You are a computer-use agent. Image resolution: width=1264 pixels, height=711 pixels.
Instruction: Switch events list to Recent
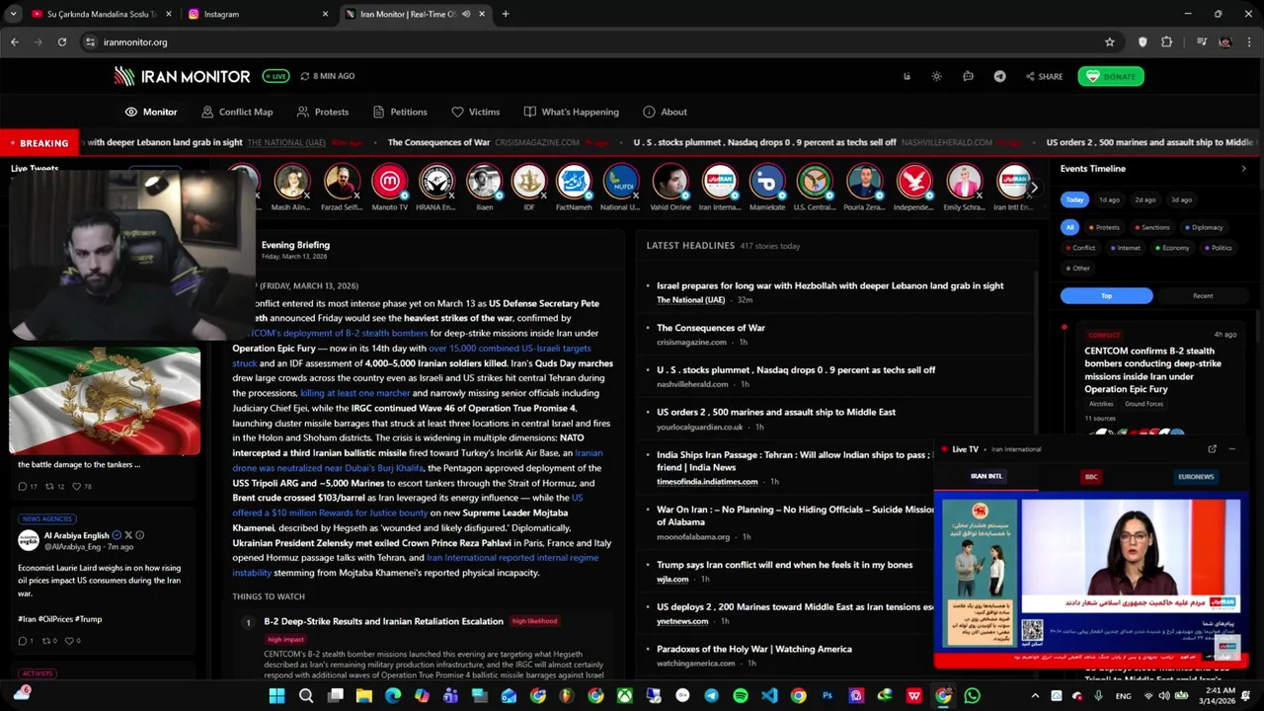click(x=1203, y=295)
